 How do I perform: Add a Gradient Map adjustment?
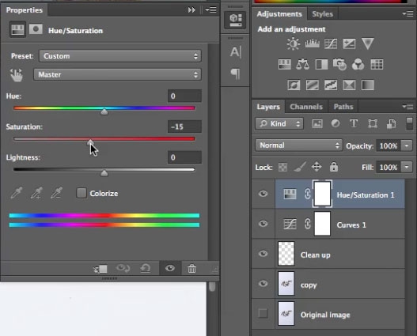[368, 85]
